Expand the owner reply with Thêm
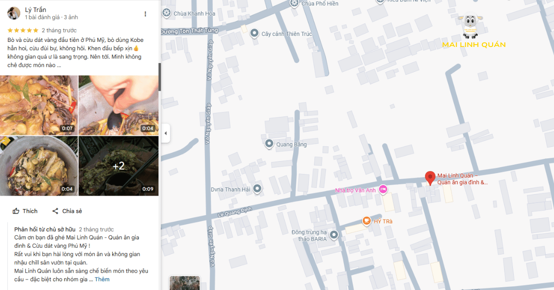The width and height of the screenshot is (554, 290). click(102, 279)
